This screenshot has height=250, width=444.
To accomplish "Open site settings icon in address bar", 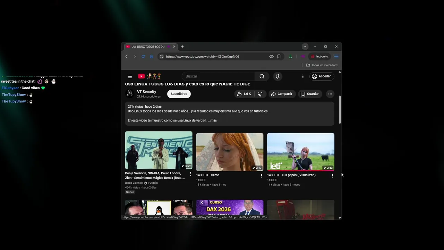I will (161, 57).
